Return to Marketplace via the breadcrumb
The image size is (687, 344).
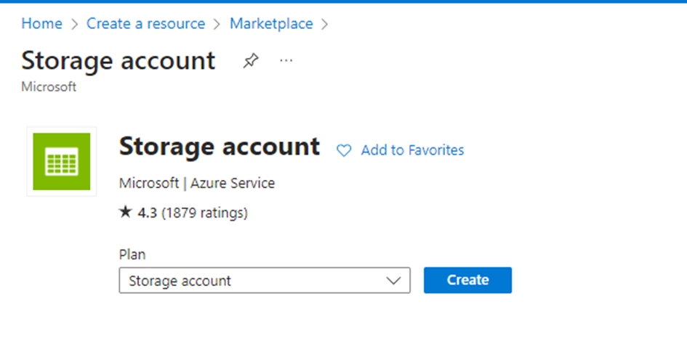[271, 24]
